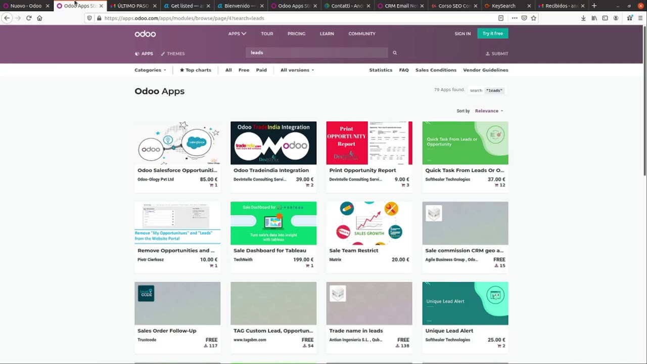The height and width of the screenshot is (364, 647).
Task: Filter apps by Paid
Action: click(261, 70)
